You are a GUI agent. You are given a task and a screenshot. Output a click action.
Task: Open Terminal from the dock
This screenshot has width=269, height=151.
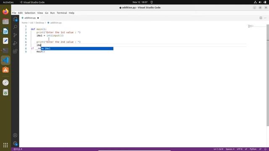[x=5, y=50]
